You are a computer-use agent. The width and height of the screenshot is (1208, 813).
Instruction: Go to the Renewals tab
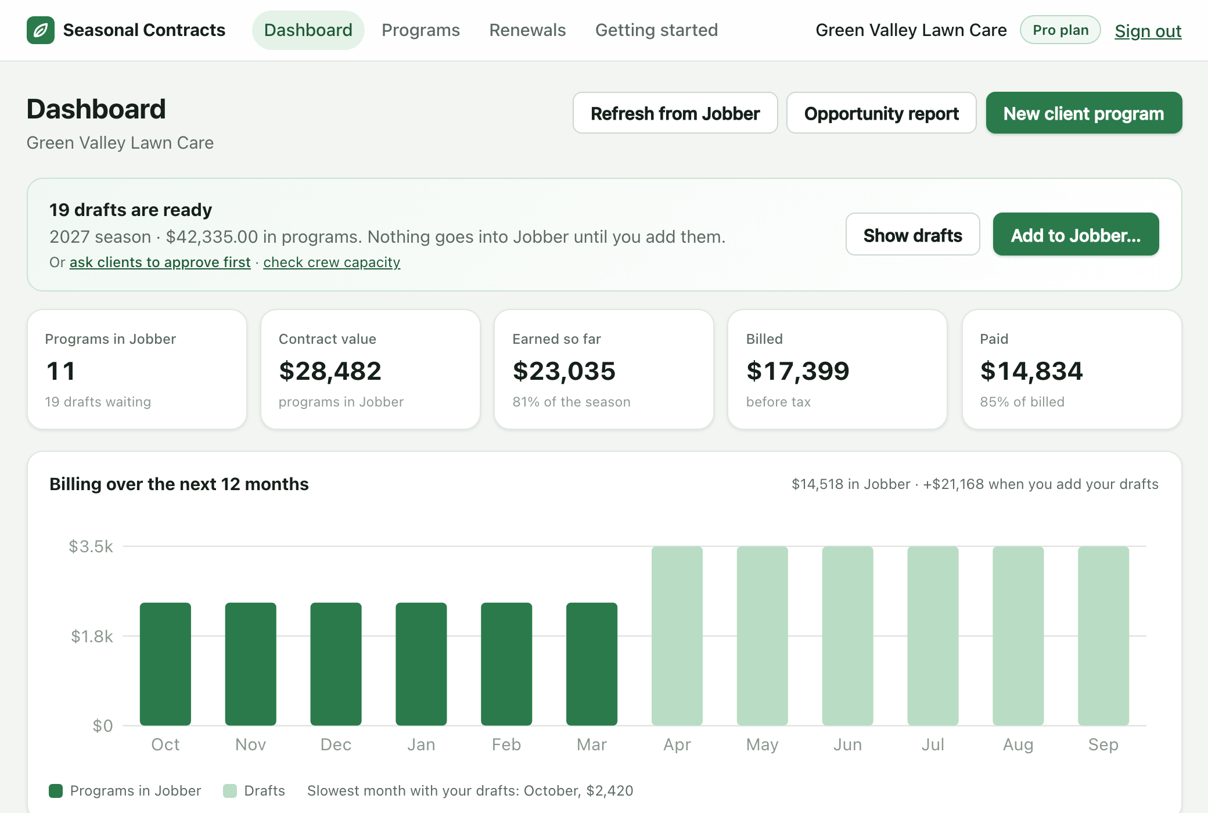(x=527, y=30)
